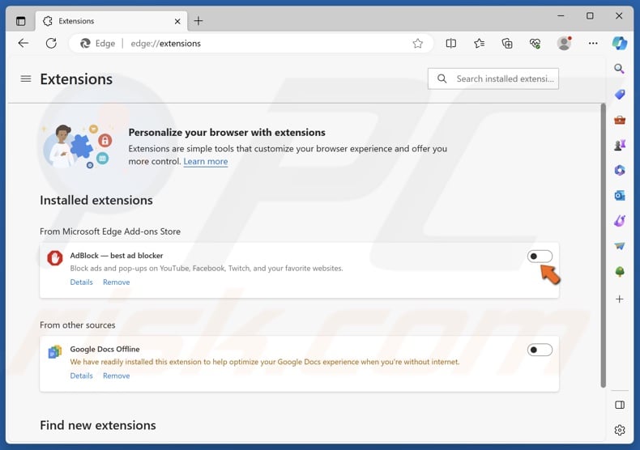
Task: Go back with the back arrow
Action: click(x=23, y=43)
